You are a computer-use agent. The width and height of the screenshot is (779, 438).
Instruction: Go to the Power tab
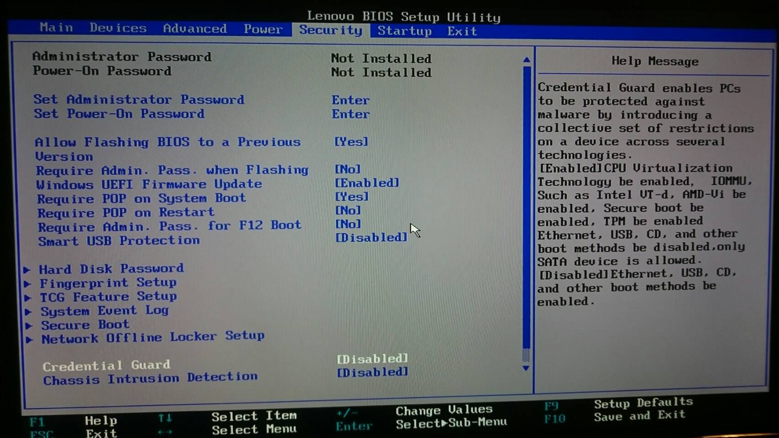[x=263, y=29]
